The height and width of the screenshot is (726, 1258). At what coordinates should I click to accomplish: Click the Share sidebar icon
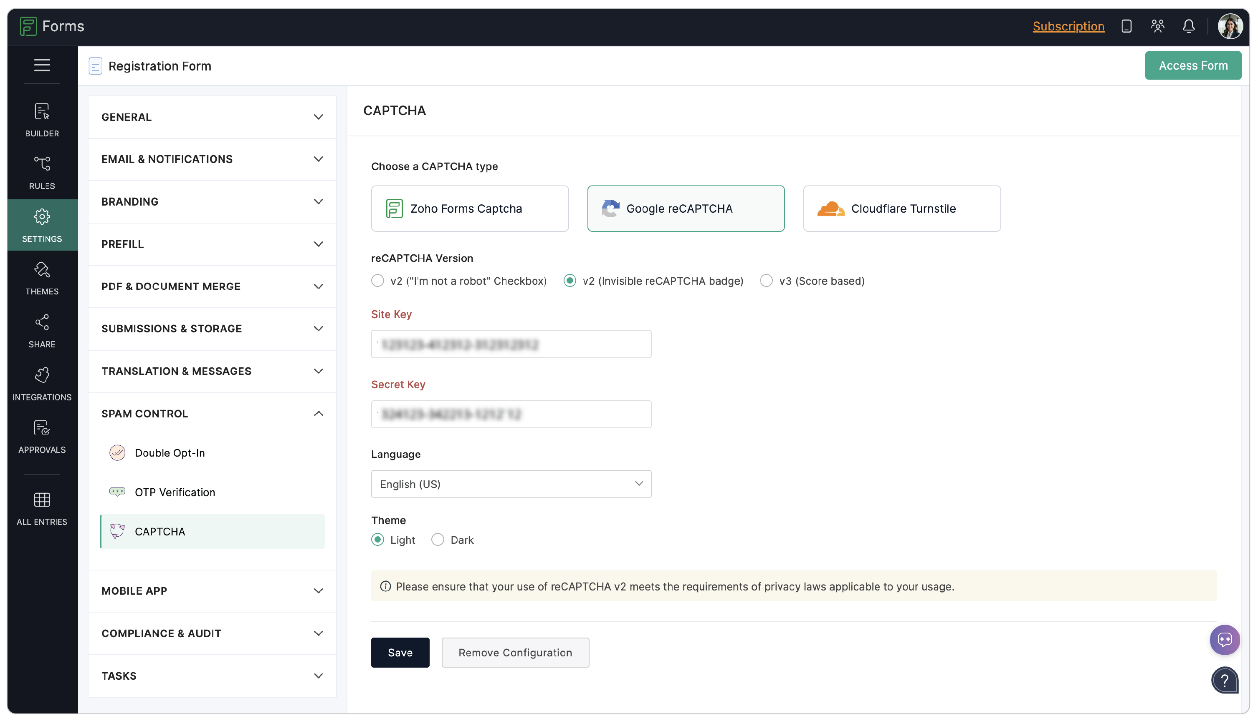click(x=42, y=331)
